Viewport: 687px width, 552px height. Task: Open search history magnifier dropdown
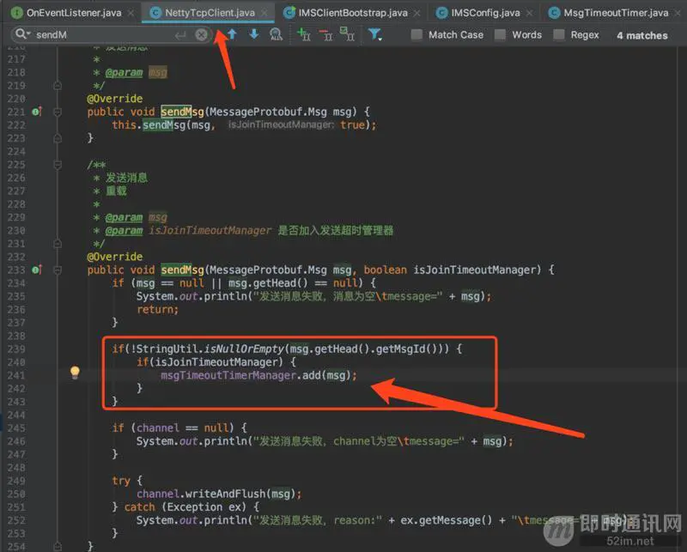(x=22, y=33)
